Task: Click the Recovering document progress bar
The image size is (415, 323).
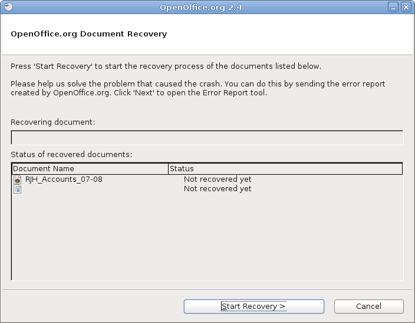Action: click(207, 138)
